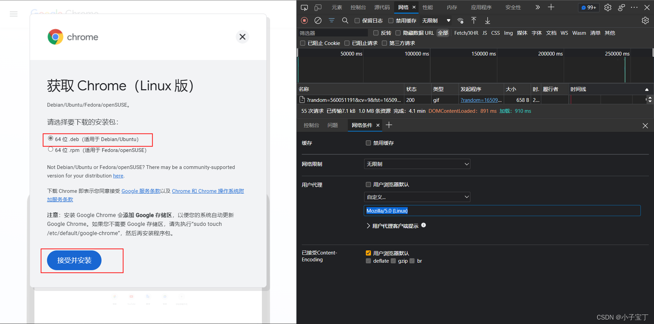Switch to drawer 控制台 tab
Image resolution: width=654 pixels, height=324 pixels.
[x=311, y=125]
